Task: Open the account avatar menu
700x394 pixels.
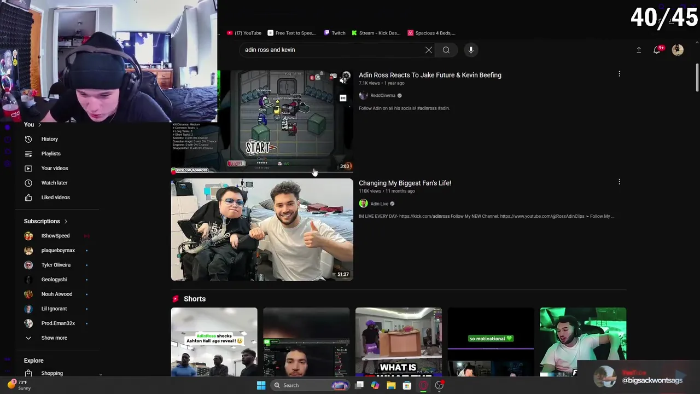Action: pyautogui.click(x=678, y=50)
